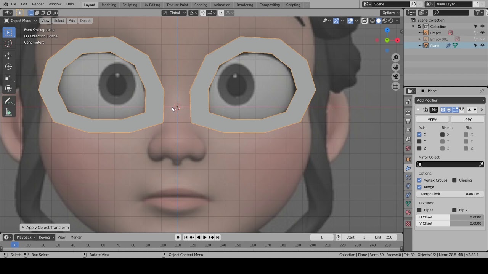Click the pan hand viewport gizmo
Image resolution: width=488 pixels, height=274 pixels.
pyautogui.click(x=396, y=67)
